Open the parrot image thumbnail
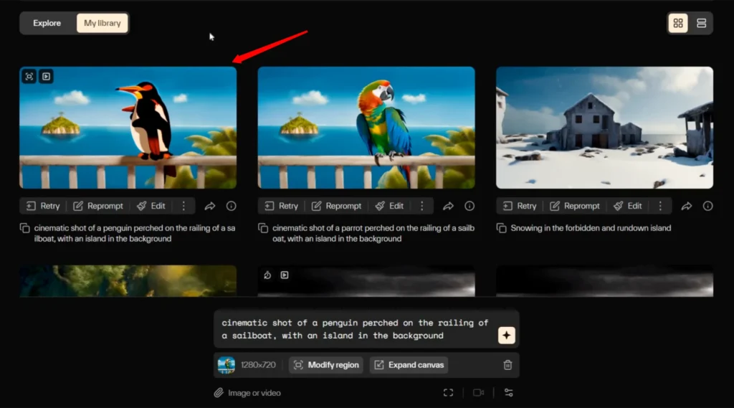The width and height of the screenshot is (734, 408). [x=366, y=128]
